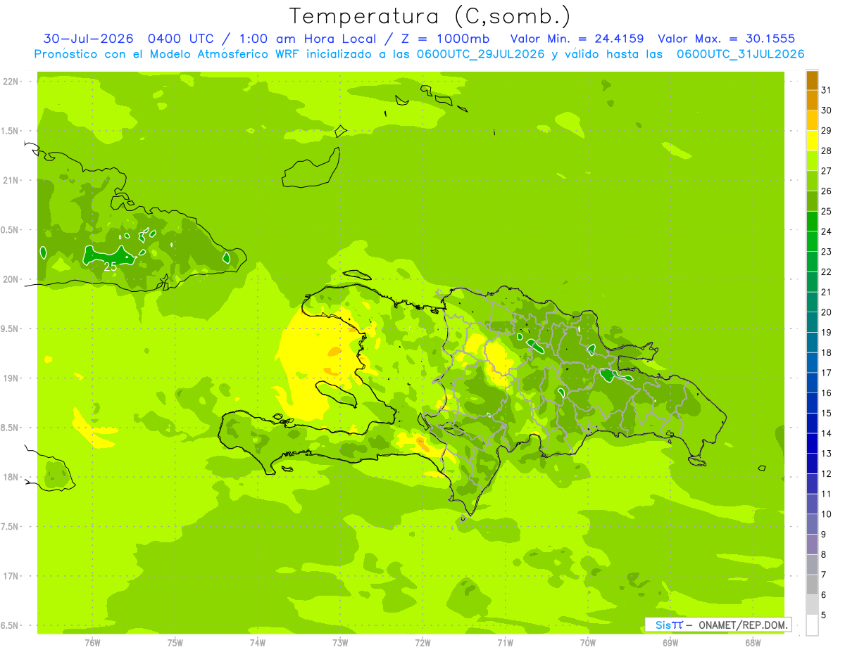Click the title 'Temperatura (C,somb.)'

pos(430,17)
